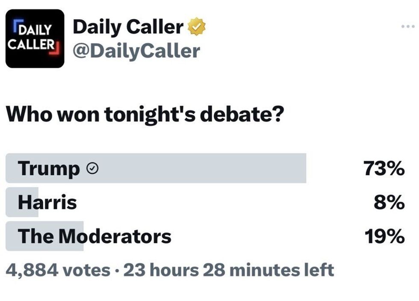Select the Harris poll option label

(x=47, y=203)
